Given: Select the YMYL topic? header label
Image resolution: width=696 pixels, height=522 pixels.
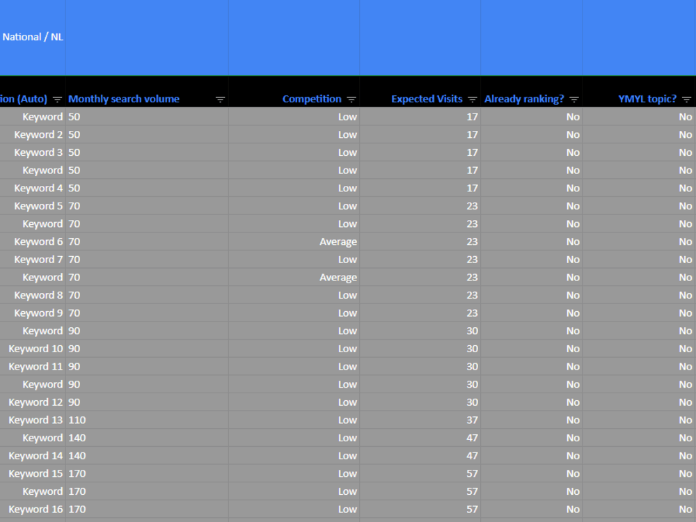Looking at the screenshot, I should pos(647,99).
